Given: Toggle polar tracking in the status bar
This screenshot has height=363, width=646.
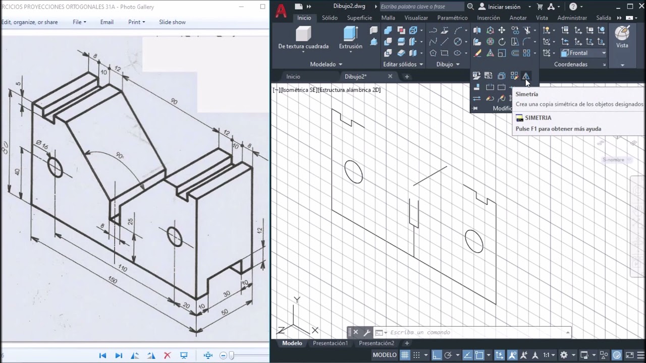Looking at the screenshot, I should 448,355.
